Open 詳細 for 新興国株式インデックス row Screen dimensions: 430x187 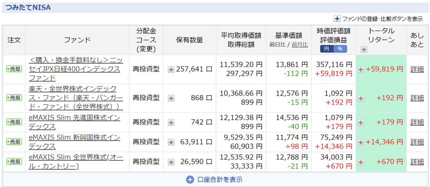[417, 142]
